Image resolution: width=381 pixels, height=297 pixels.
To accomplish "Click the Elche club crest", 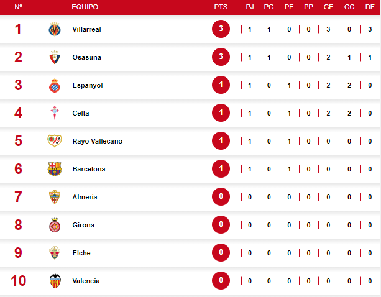I will coord(55,253).
